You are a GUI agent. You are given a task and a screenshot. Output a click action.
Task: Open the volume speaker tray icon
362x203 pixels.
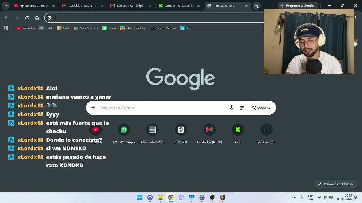coord(325,197)
